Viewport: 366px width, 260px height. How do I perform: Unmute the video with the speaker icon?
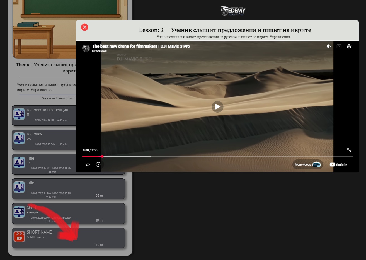(329, 46)
